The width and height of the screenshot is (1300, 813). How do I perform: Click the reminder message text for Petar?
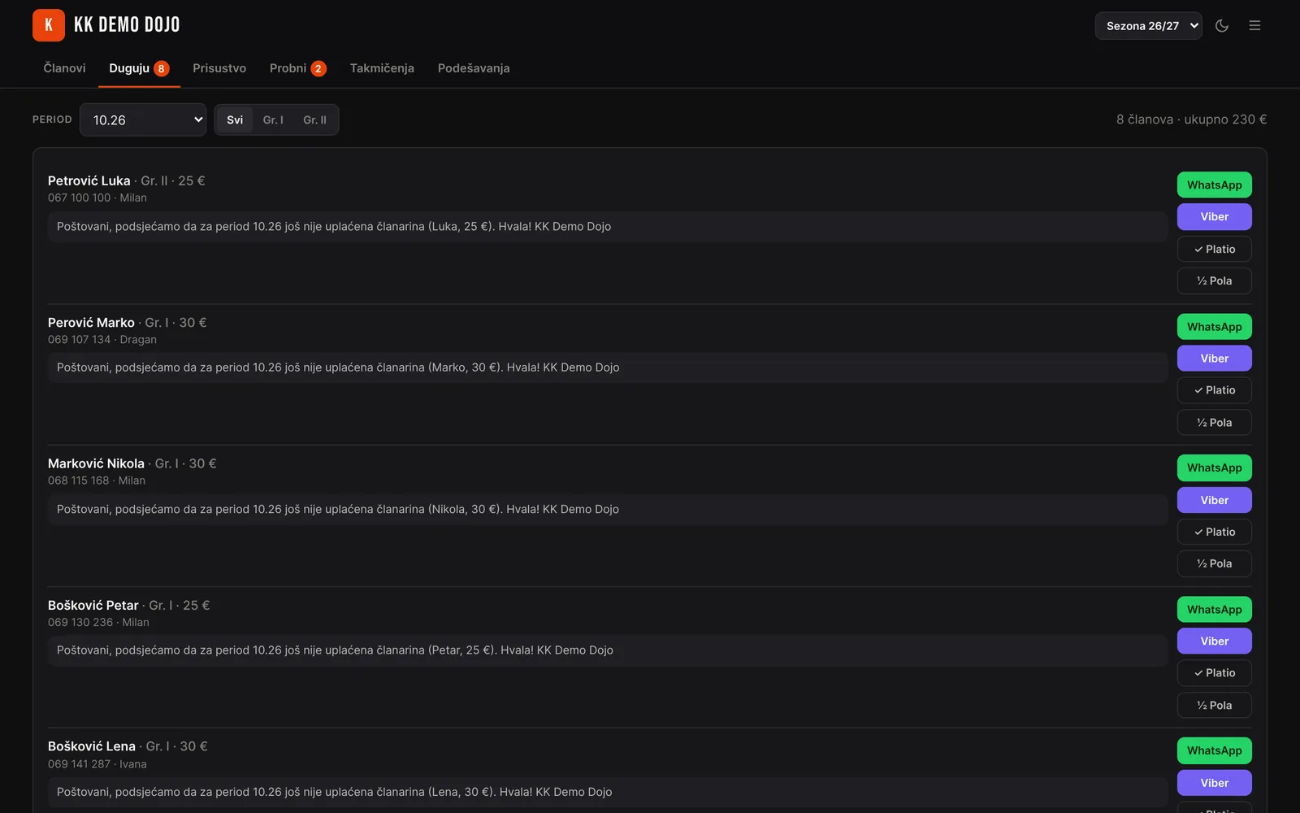pos(335,650)
